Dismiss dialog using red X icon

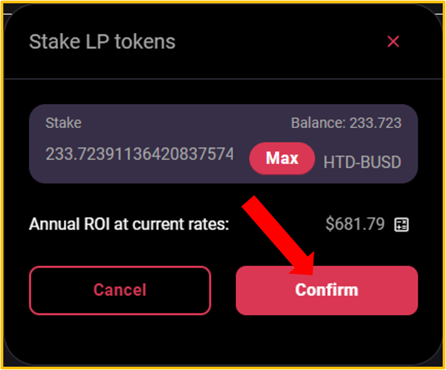[x=393, y=42]
